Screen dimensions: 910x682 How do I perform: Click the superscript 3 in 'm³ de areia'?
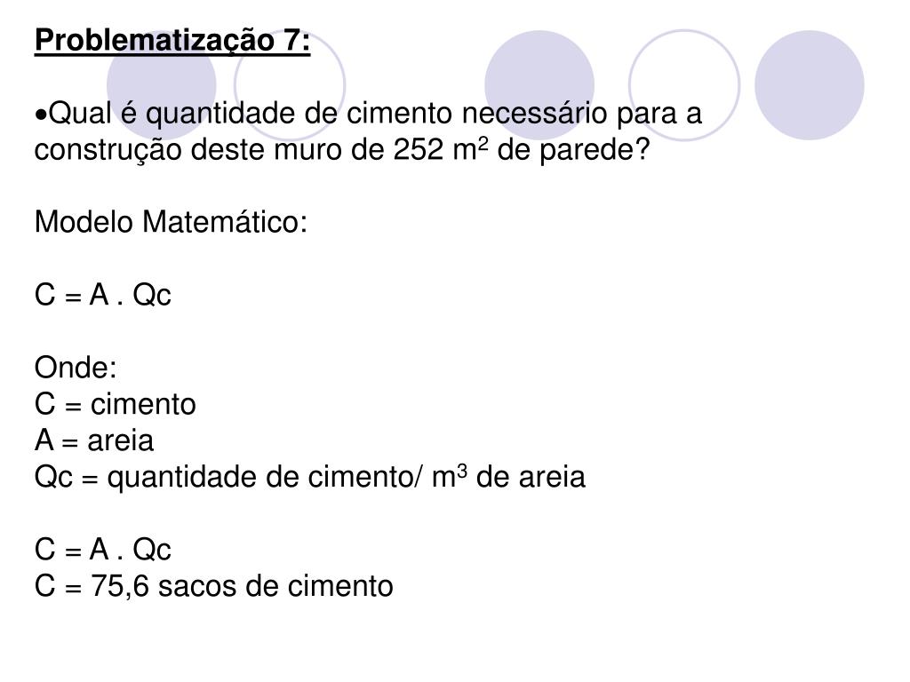pos(462,470)
